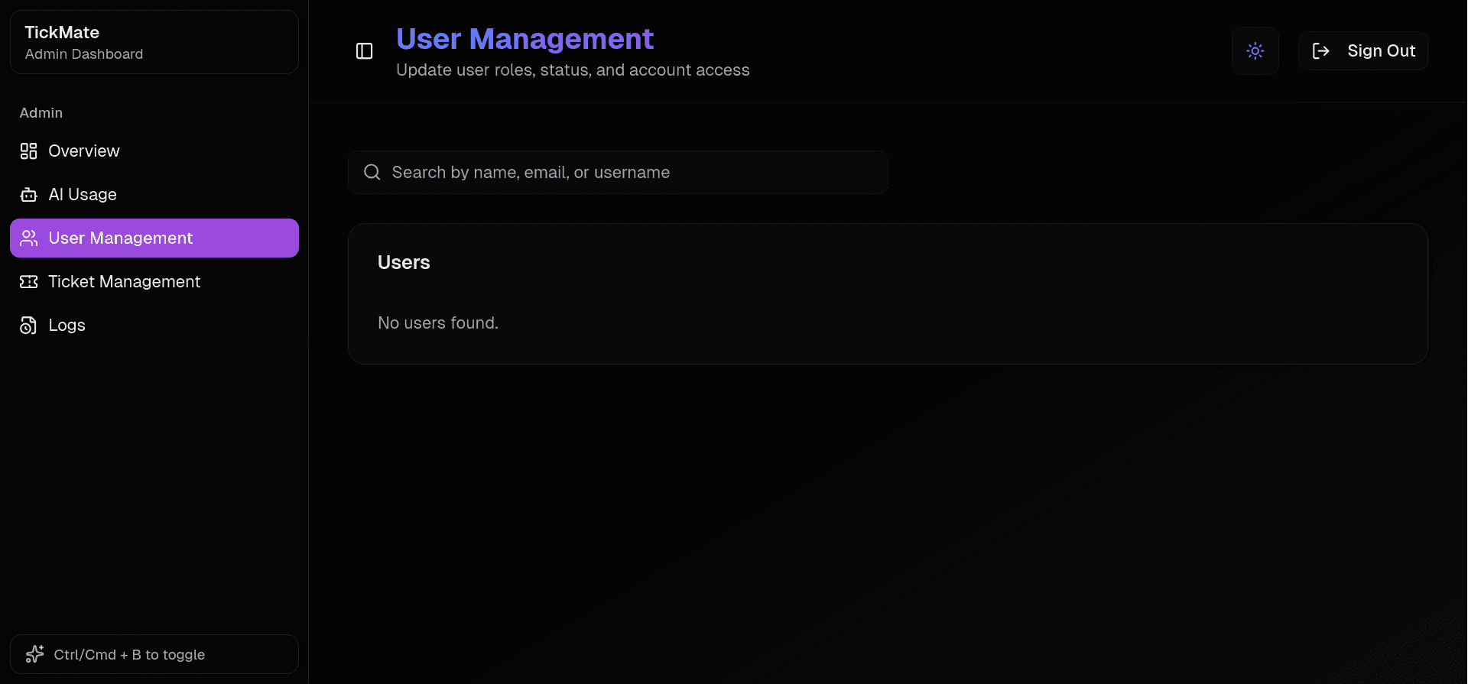Click the Overview grid icon

tap(28, 151)
